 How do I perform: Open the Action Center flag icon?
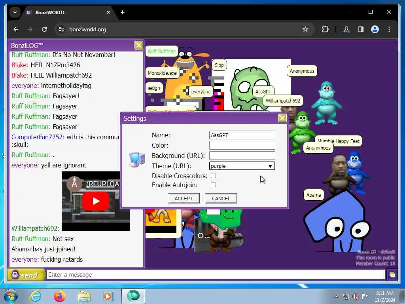[365, 296]
